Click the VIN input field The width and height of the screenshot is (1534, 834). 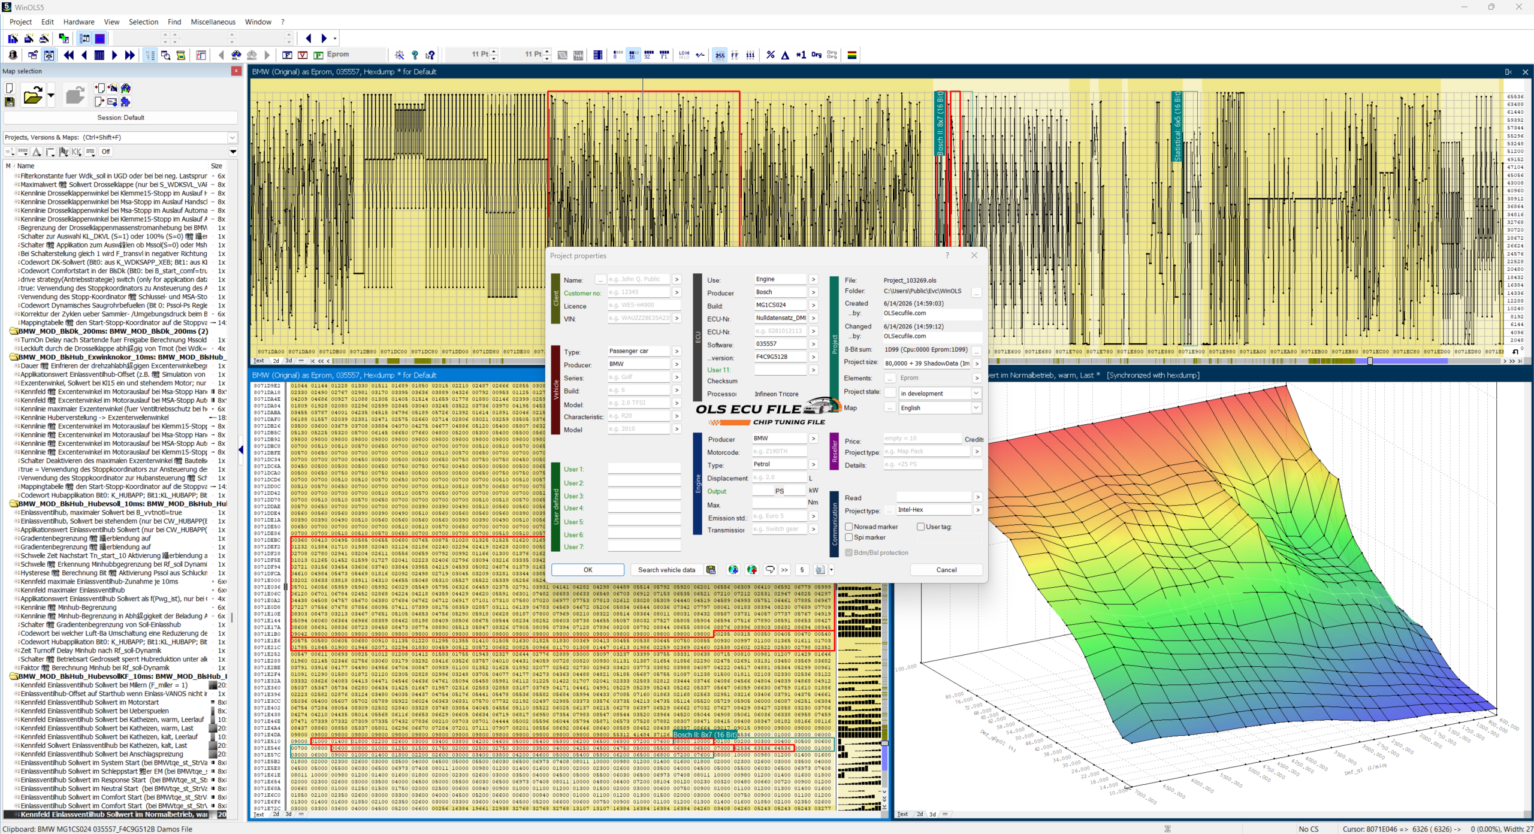click(639, 318)
